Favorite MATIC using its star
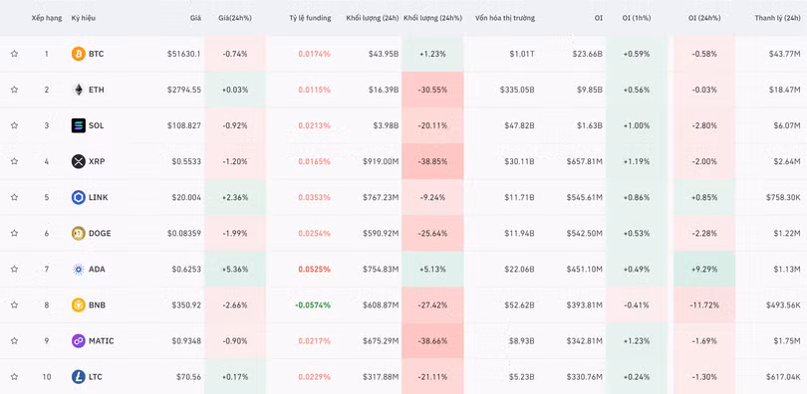 (14, 341)
